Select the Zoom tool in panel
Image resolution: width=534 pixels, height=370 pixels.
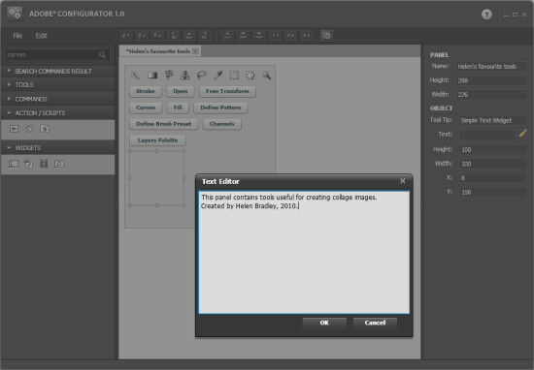point(266,76)
